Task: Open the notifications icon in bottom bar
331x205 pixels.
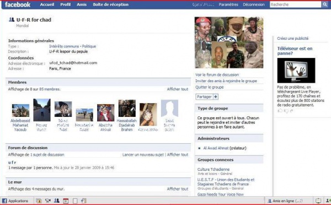Action: (318, 201)
